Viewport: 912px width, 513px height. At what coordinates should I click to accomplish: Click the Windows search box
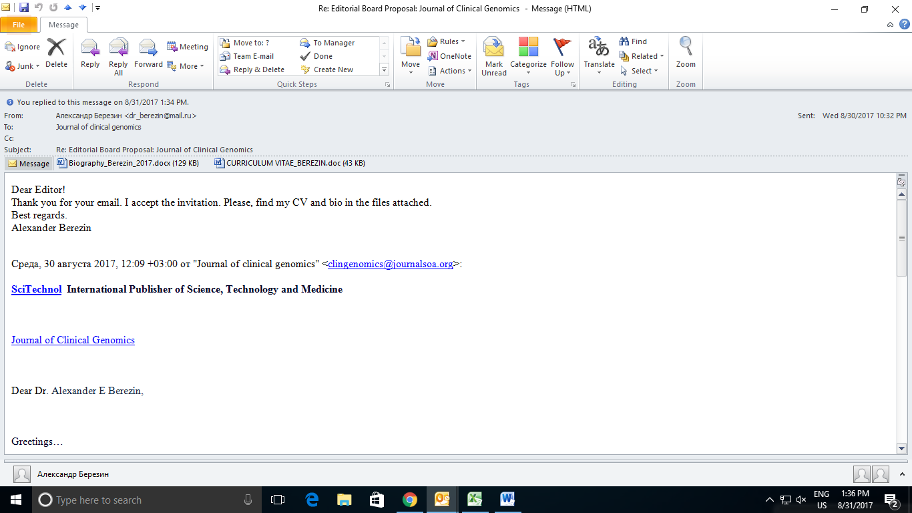pyautogui.click(x=146, y=500)
